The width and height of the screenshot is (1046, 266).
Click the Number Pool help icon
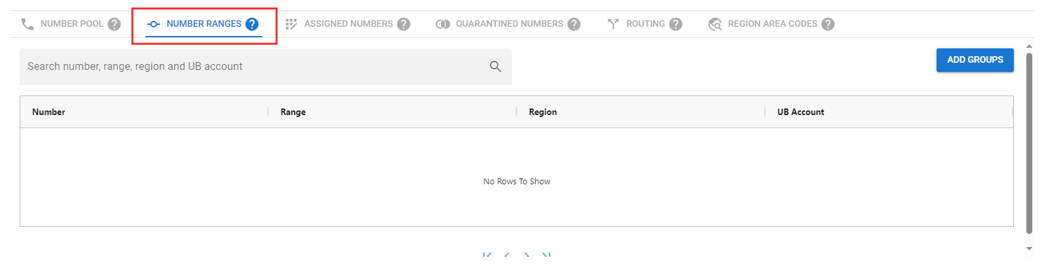pyautogui.click(x=114, y=24)
